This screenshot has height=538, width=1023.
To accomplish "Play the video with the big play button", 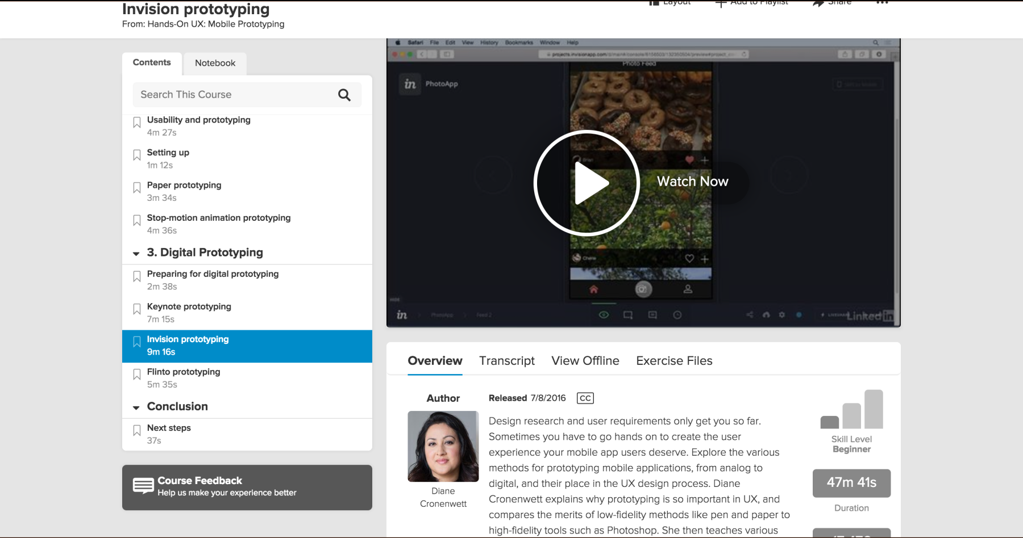I will (x=587, y=183).
